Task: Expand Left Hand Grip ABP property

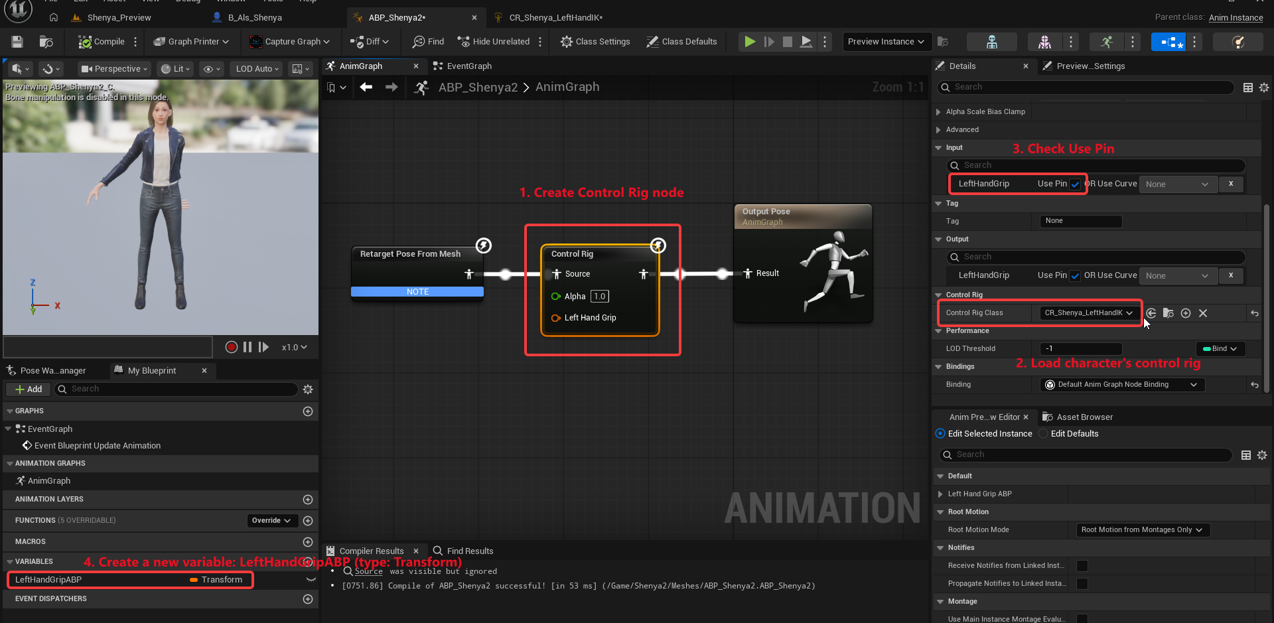Action: point(940,494)
